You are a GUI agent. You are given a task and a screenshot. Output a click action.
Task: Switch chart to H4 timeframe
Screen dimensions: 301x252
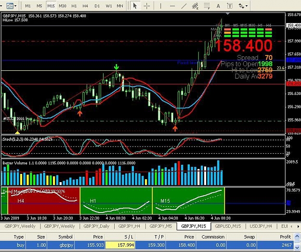(x=85, y=6)
